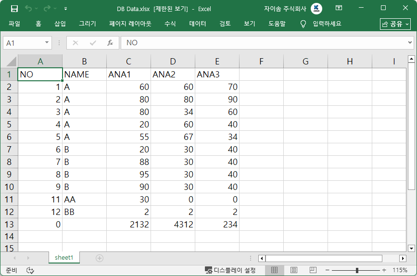Switch to Page Layout view
Screen dimensions: 417x276
click(x=294, y=270)
